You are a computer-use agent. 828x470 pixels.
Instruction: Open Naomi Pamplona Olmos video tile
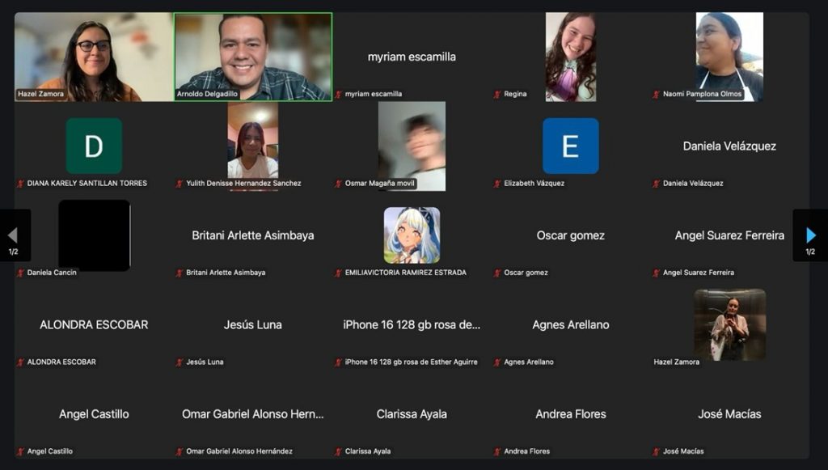pyautogui.click(x=729, y=57)
